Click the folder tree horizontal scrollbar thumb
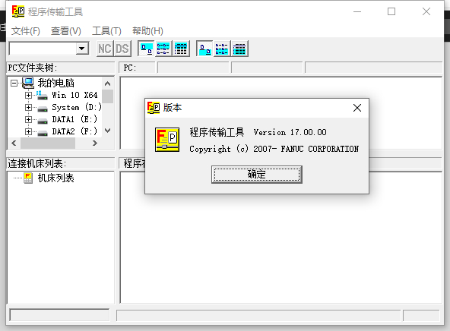Viewport: 450px width, 331px height. point(48,143)
